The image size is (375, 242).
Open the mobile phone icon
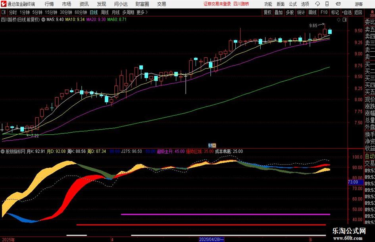(327, 4)
